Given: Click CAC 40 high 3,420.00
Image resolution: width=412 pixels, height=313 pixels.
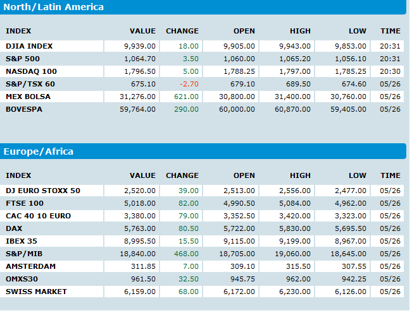Looking at the screenshot, I should coord(295,216).
